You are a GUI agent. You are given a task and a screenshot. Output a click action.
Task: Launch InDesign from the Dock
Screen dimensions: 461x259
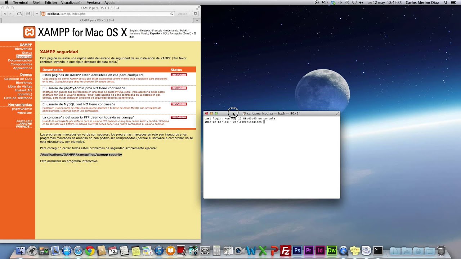pos(320,250)
